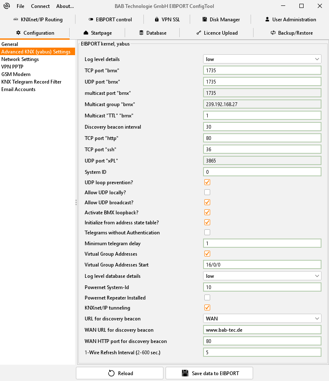Click the KNXnet/IP Routing icon

pos(15,20)
